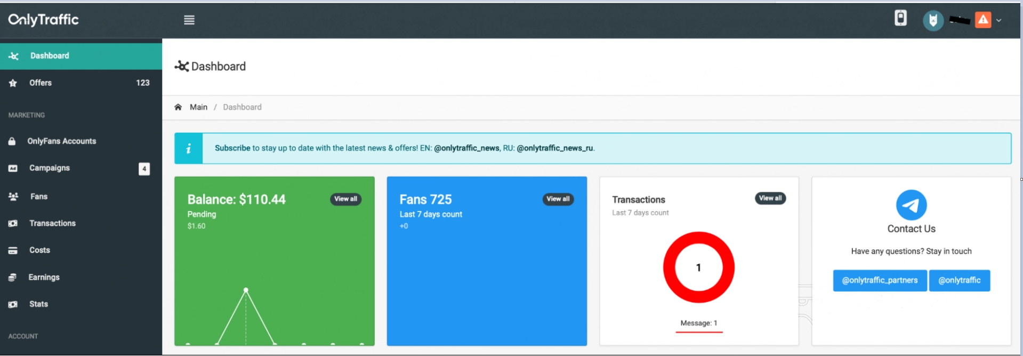Click the Dashboard sidebar icon
1023x356 pixels.
(14, 56)
